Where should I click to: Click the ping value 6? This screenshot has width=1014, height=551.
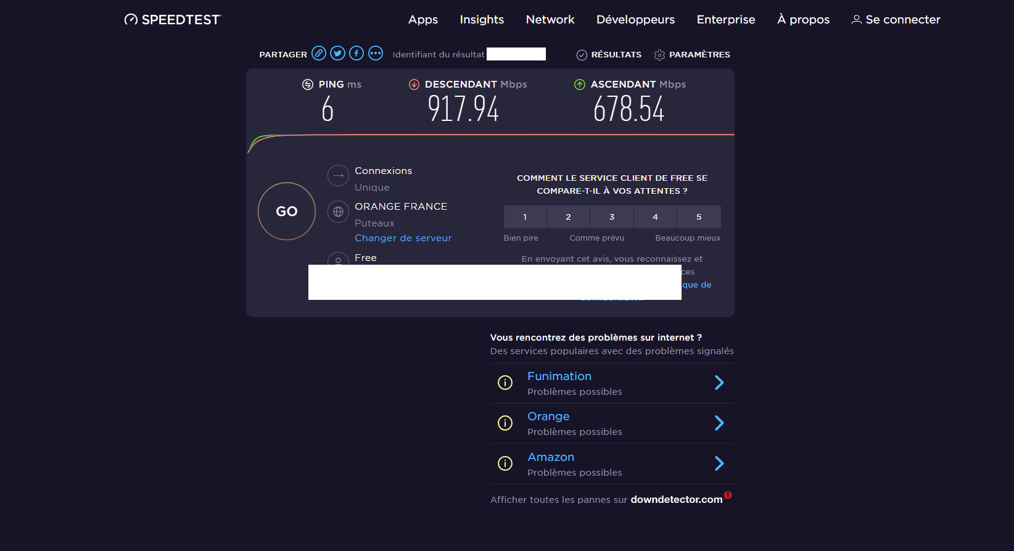coord(328,109)
